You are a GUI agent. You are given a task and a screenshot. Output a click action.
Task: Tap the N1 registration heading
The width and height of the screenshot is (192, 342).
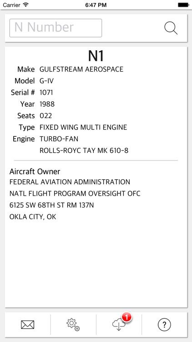click(x=96, y=56)
